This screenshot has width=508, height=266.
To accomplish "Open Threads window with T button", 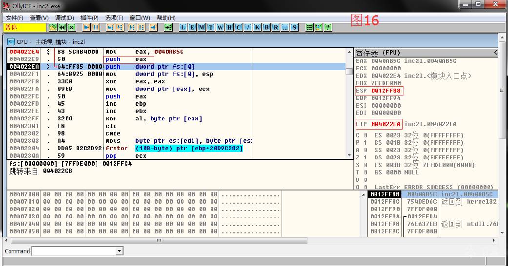I will (x=211, y=27).
